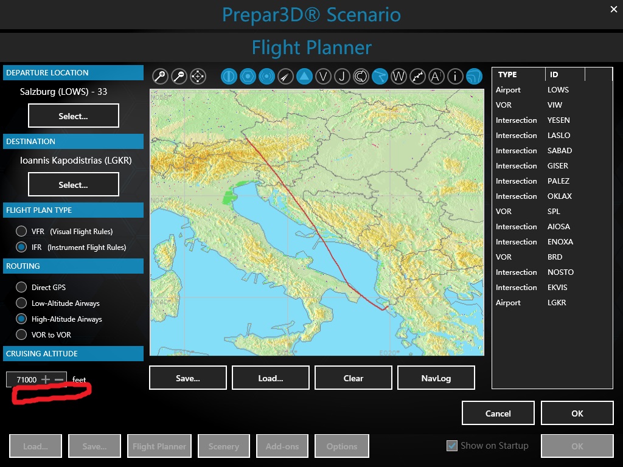Image resolution: width=623 pixels, height=467 pixels.
Task: Open departure location Select button
Action: (74, 116)
